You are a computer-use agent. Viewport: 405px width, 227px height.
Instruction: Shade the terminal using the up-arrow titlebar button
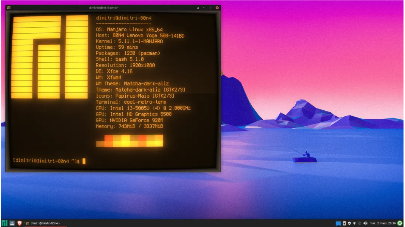[x=197, y=7]
